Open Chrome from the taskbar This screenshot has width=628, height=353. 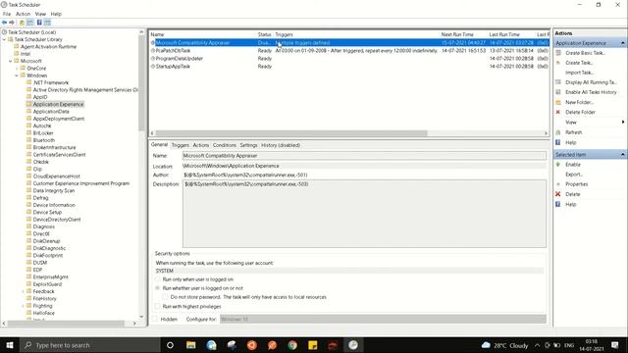292,345
